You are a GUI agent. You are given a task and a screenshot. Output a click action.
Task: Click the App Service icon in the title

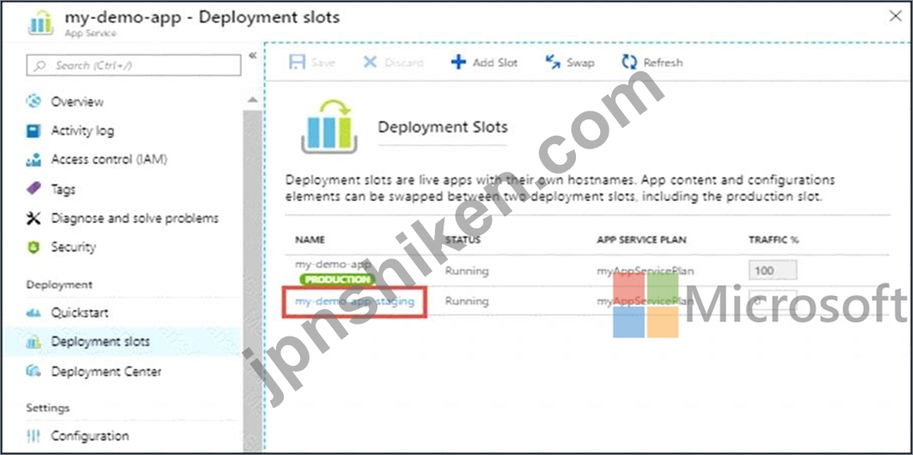pos(40,21)
